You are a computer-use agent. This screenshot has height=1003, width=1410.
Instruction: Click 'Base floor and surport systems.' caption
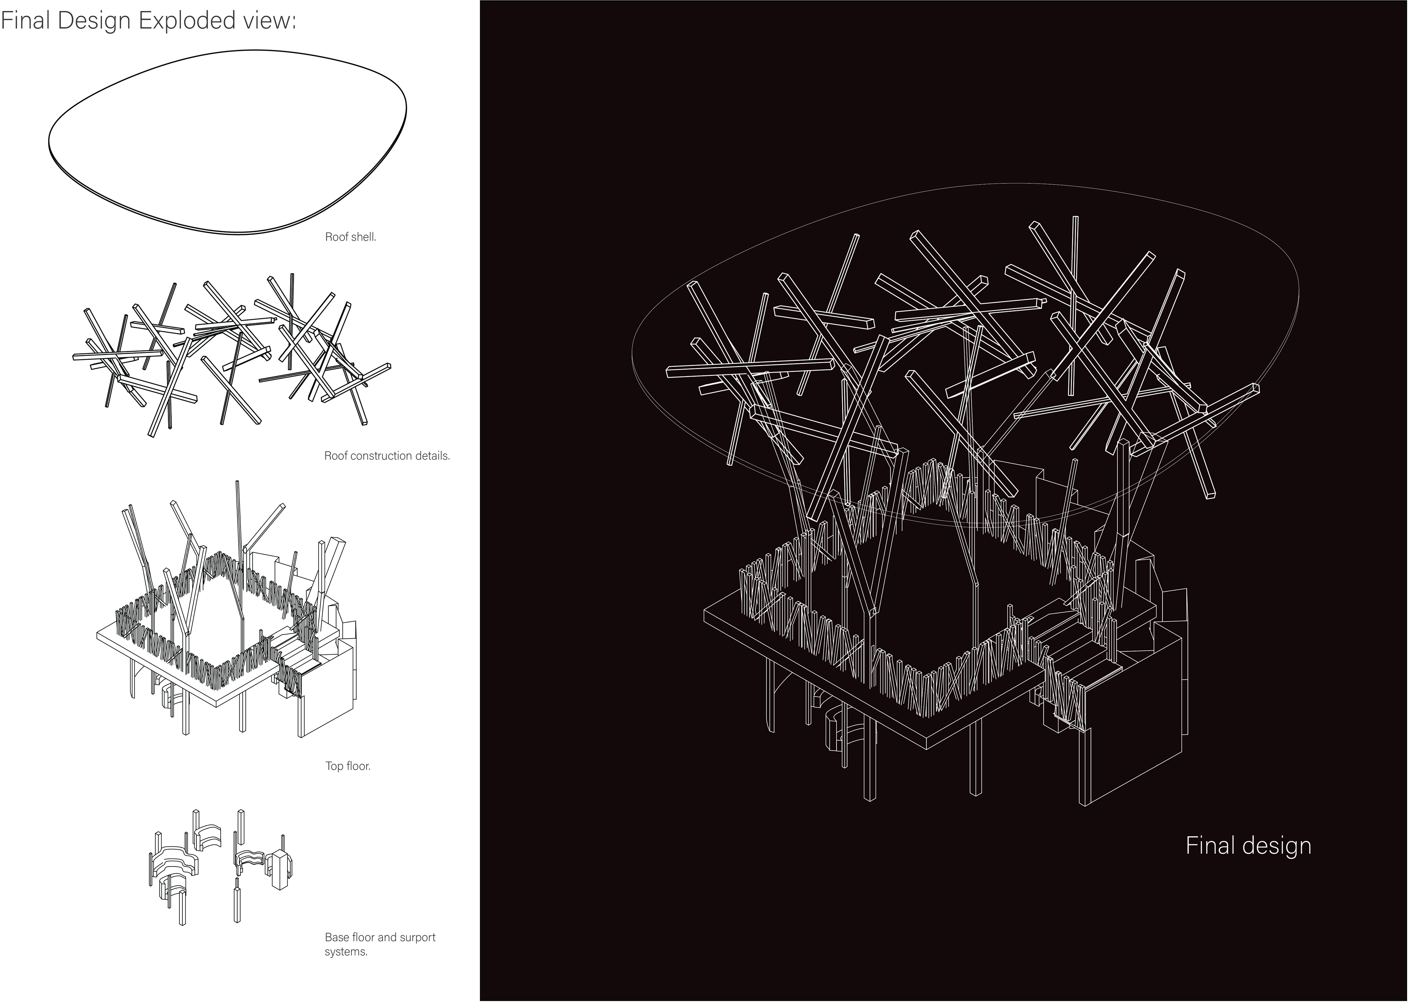pyautogui.click(x=380, y=944)
